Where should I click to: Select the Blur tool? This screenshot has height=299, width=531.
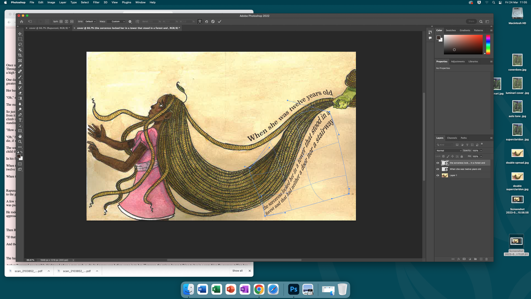click(x=20, y=104)
